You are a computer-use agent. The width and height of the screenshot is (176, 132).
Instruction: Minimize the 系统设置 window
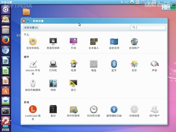tap(28, 21)
